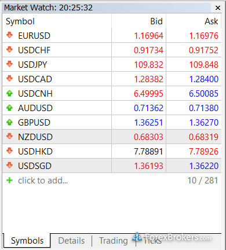Image resolution: width=226 pixels, height=250 pixels.
Task: Click GBPUSD ask price 1.36270
Action: tap(204, 123)
